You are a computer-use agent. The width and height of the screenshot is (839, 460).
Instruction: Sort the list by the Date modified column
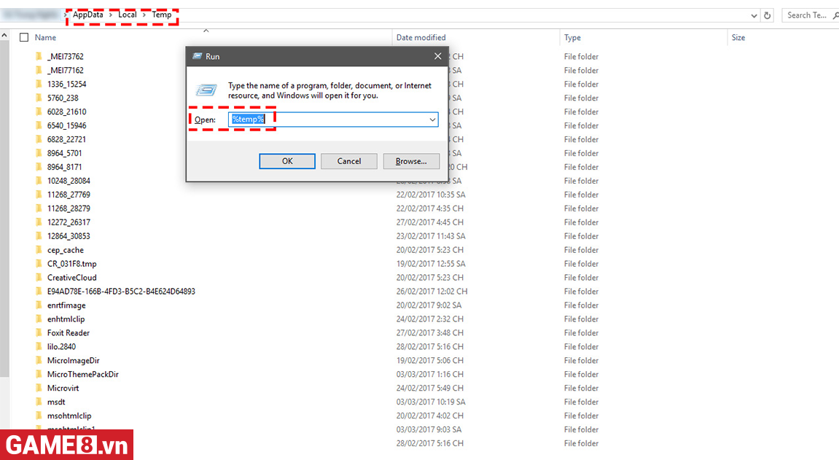[x=421, y=38]
